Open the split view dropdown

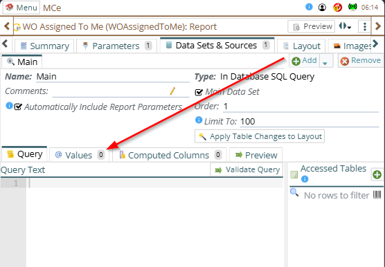[345, 26]
